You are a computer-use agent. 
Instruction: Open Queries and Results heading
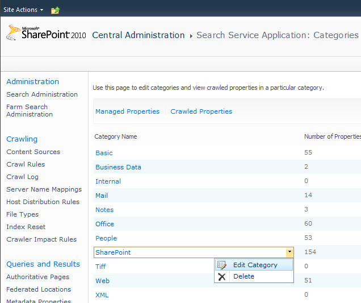tap(43, 264)
